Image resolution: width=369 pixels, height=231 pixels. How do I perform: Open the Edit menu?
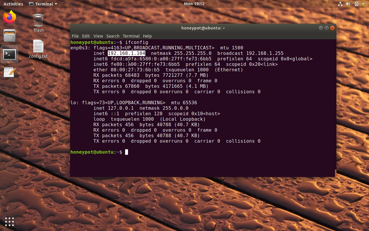pyautogui.click(x=86, y=36)
